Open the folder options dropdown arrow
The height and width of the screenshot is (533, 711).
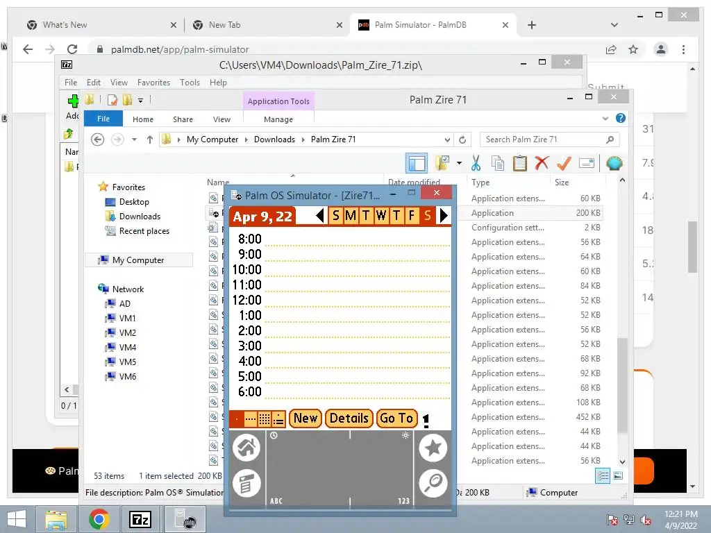tap(460, 163)
